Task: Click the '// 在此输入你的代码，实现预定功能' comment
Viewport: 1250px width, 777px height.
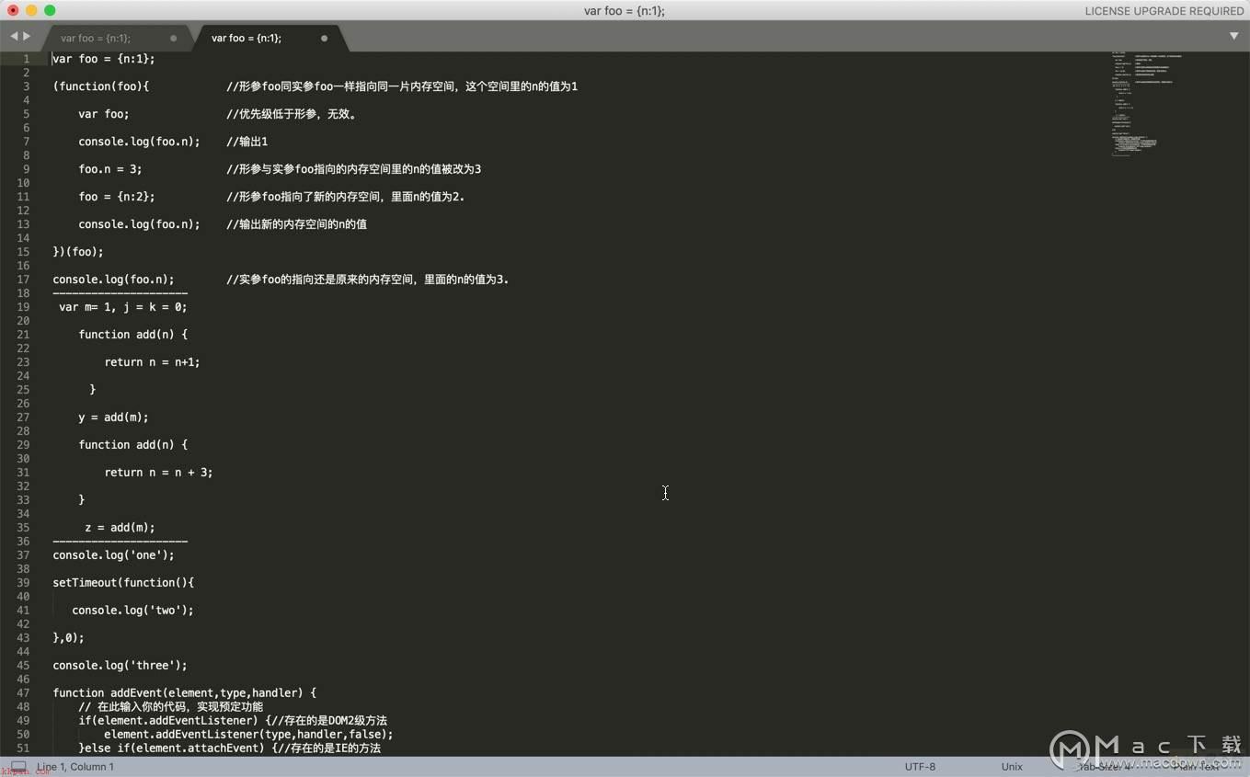Action: coord(170,707)
